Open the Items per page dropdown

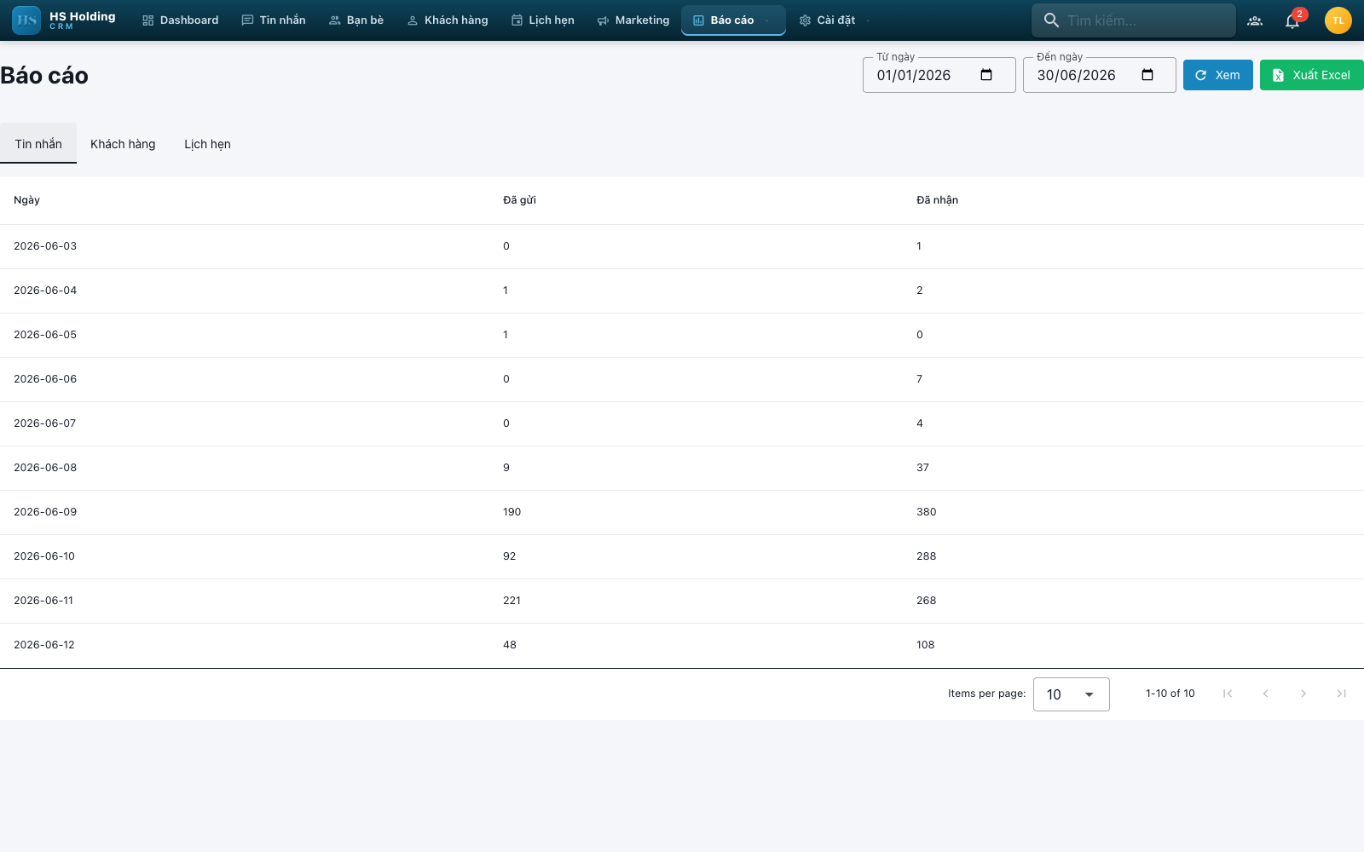point(1072,694)
